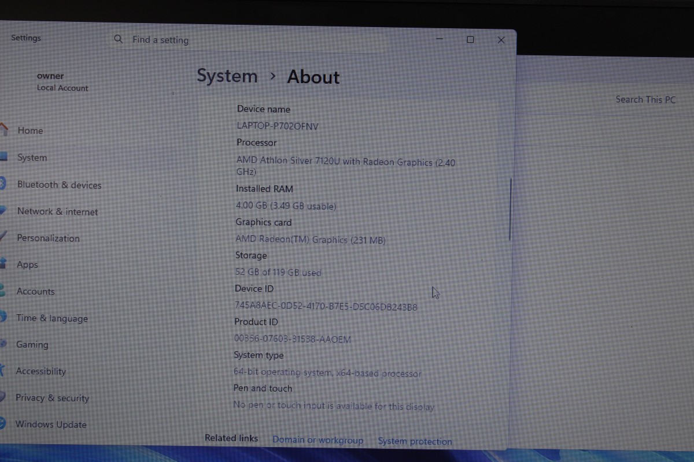Select System in the sidebar
Image resolution: width=694 pixels, height=462 pixels.
pyautogui.click(x=32, y=157)
